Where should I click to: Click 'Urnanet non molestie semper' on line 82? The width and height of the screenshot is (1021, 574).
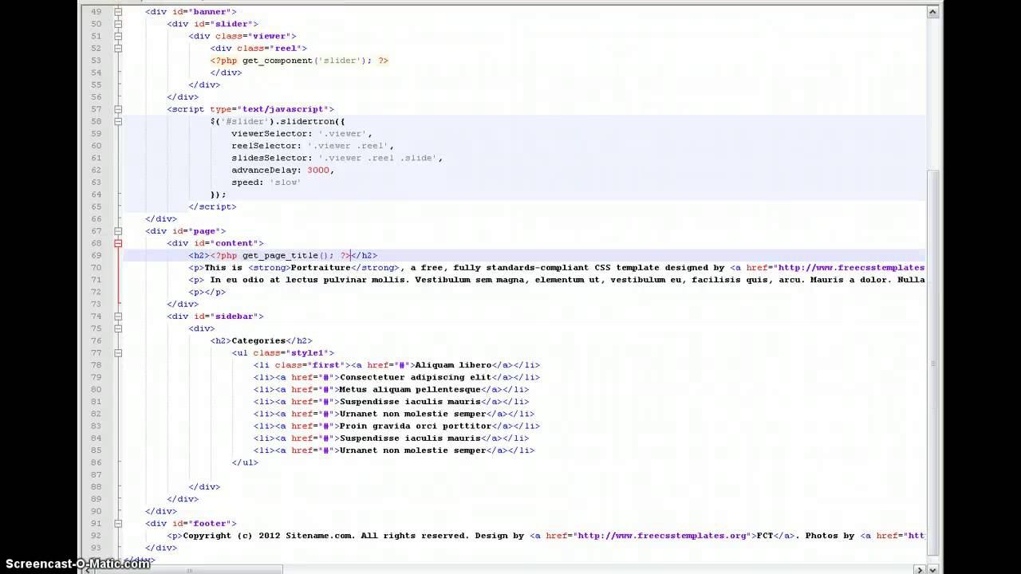coord(413,414)
